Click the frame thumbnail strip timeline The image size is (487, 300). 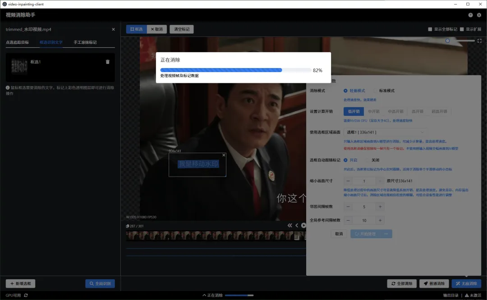(216, 236)
